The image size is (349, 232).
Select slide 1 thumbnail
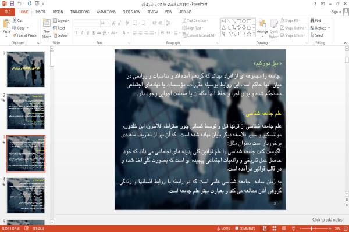(26, 69)
